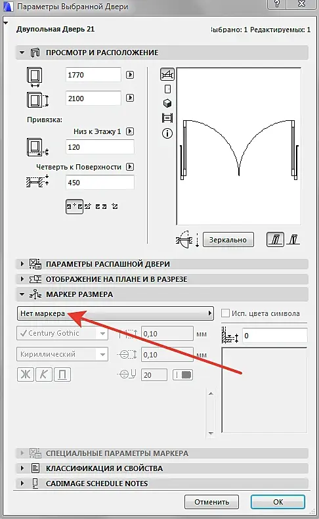Click the door width field 1770
The width and height of the screenshot is (319, 519).
(x=93, y=75)
